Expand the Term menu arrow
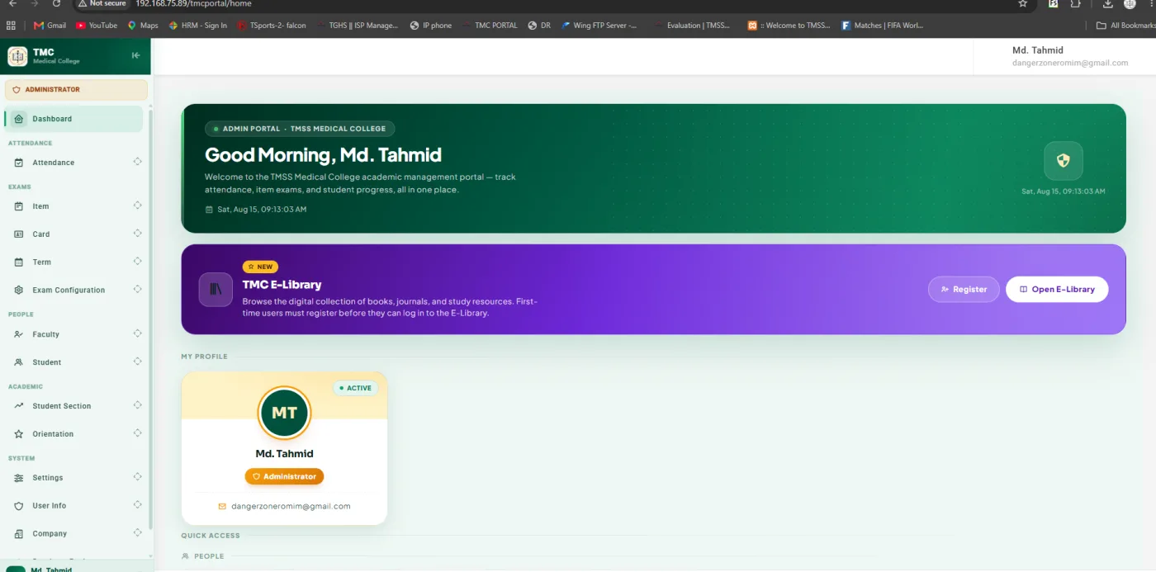The height and width of the screenshot is (572, 1156). point(137,262)
